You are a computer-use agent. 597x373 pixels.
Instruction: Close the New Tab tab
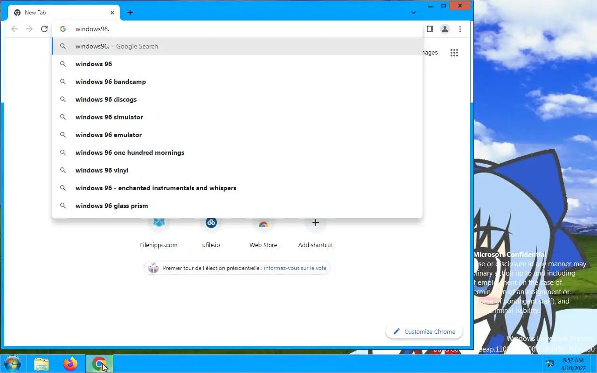(112, 13)
